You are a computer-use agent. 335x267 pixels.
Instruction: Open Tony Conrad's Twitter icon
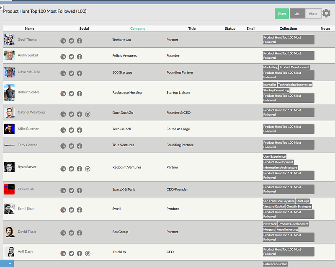pos(71,146)
